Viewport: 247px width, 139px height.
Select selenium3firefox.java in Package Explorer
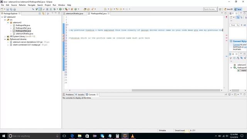coord(24,34)
